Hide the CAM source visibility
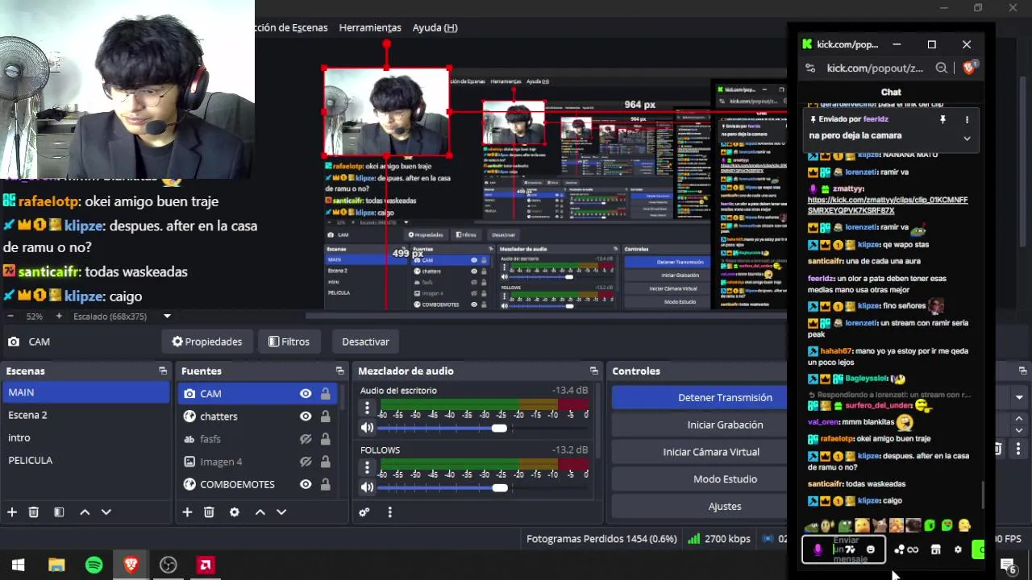Screen dimensions: 1032x580 [x=306, y=393]
